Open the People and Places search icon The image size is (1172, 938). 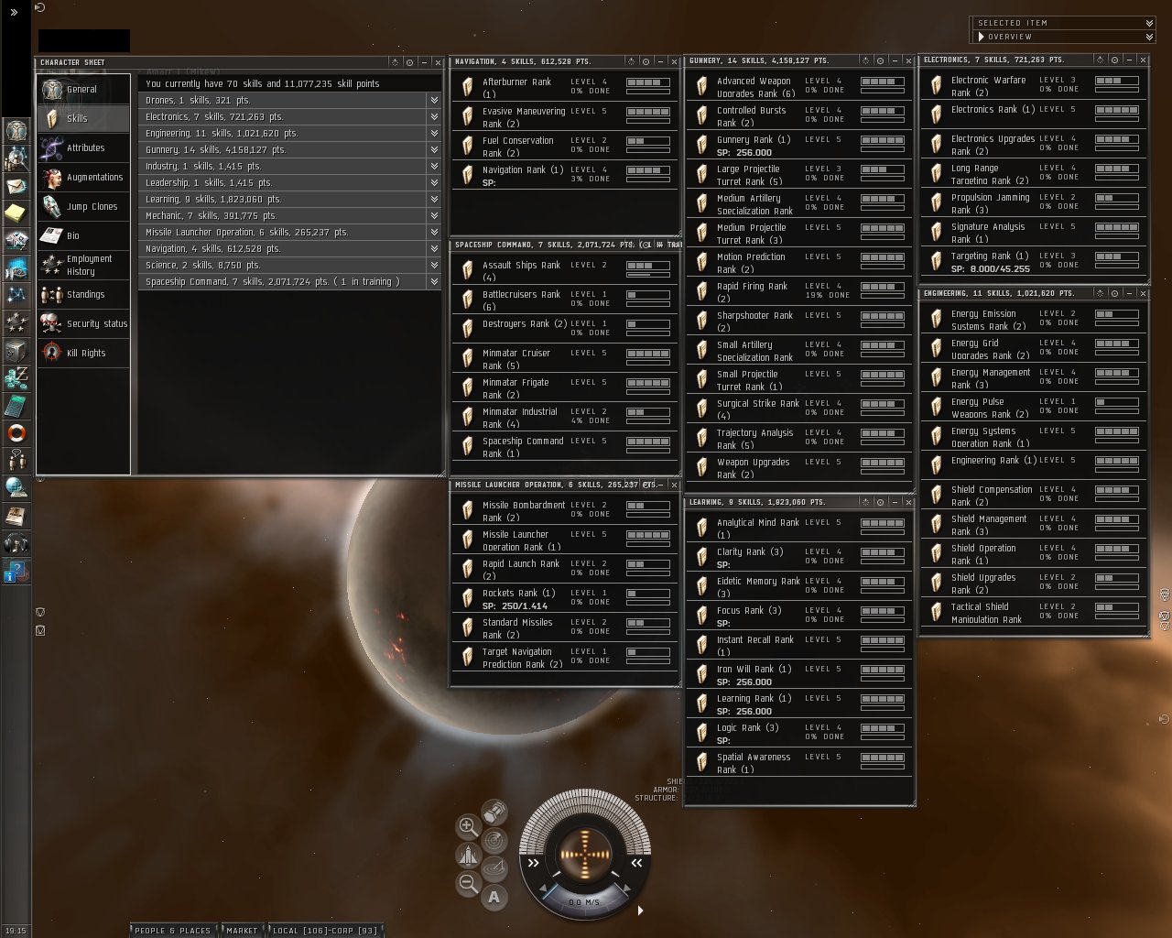tap(16, 158)
